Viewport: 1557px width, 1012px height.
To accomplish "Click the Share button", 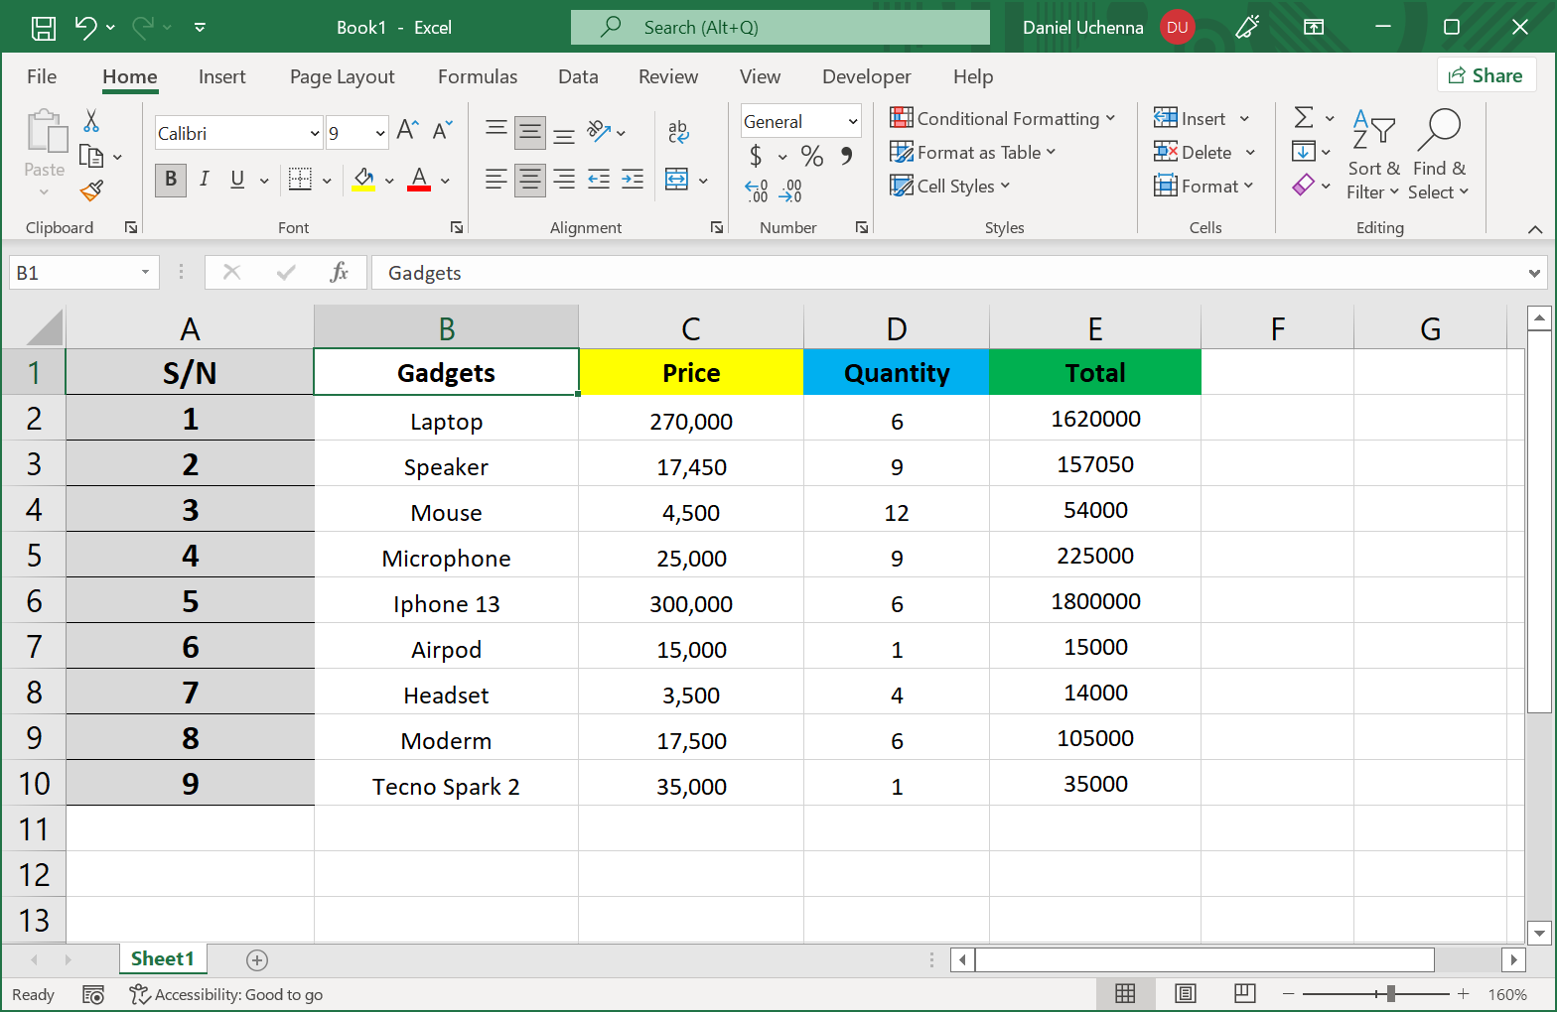I will pyautogui.click(x=1486, y=75).
